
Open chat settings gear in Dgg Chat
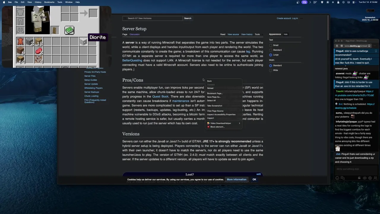point(370,178)
